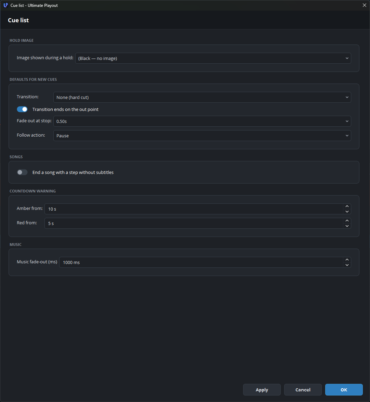Confirm with the OK button
This screenshot has height=402, width=370.
tap(344, 390)
